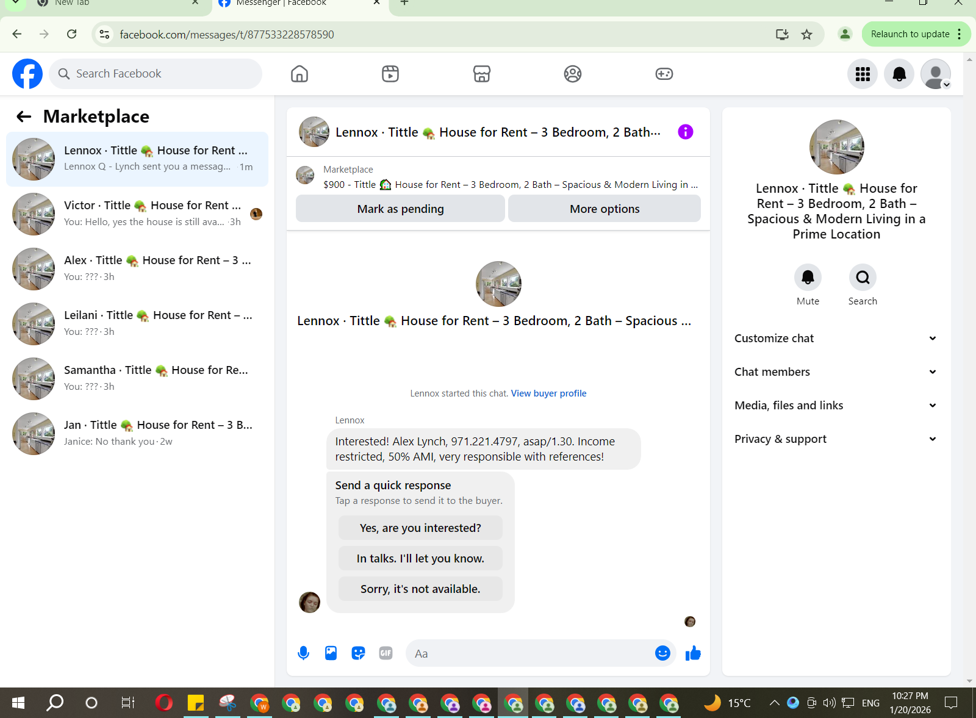
Task: Expand Chat members section
Action: click(x=835, y=372)
